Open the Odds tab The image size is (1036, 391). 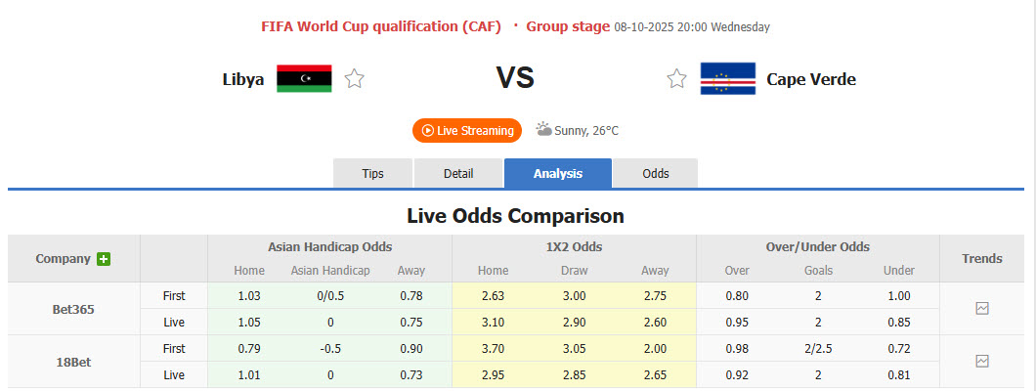[x=656, y=173]
